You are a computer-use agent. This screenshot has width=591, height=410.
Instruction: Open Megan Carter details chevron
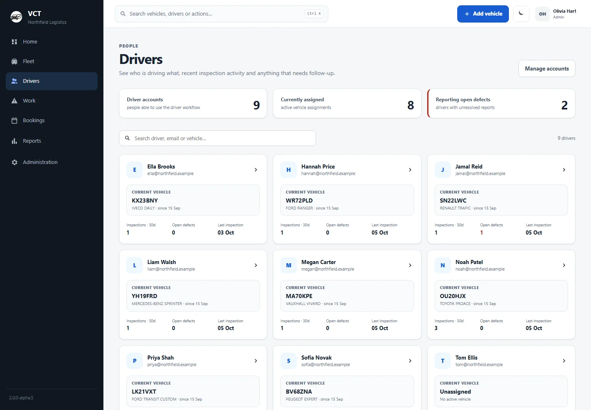tap(410, 265)
